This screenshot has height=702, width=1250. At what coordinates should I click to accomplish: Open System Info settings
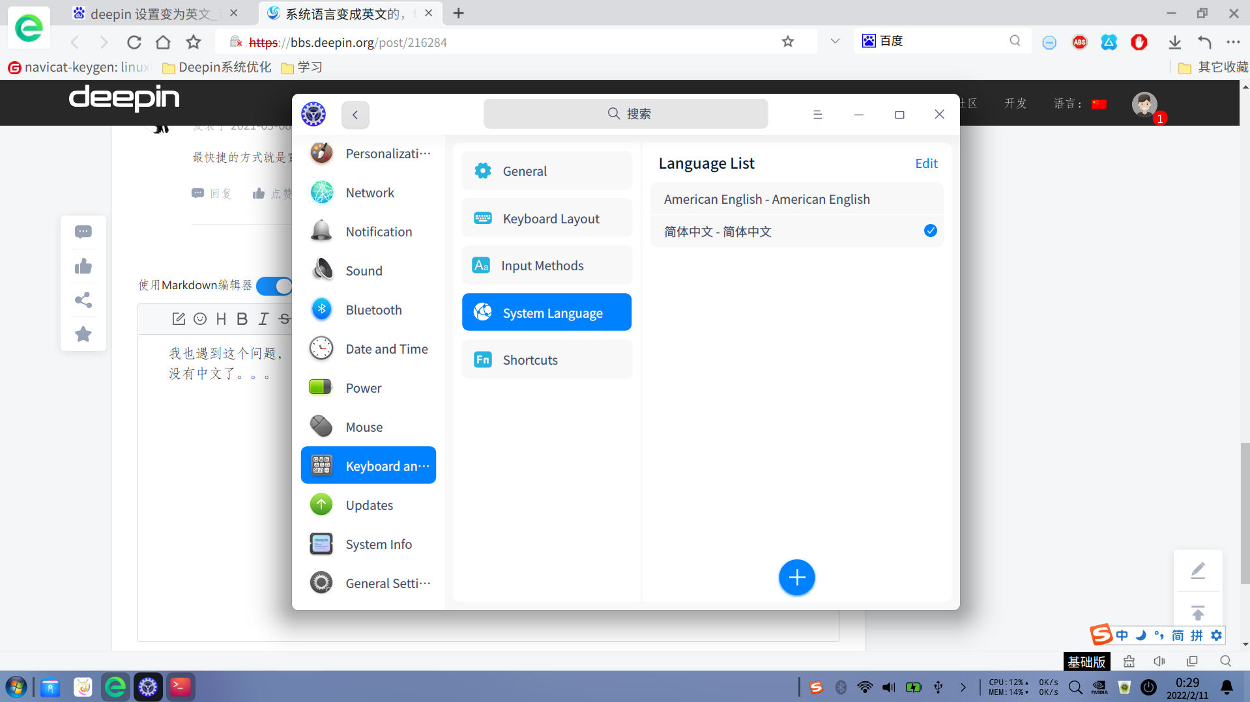pyautogui.click(x=368, y=544)
